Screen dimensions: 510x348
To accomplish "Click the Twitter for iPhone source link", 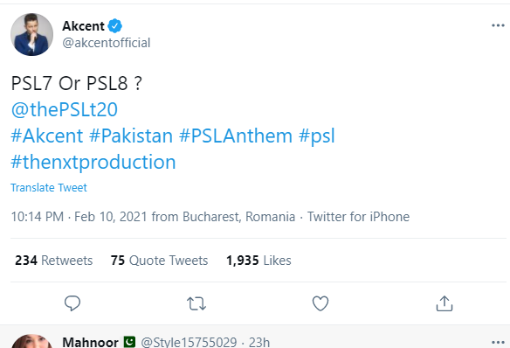I will click(358, 217).
